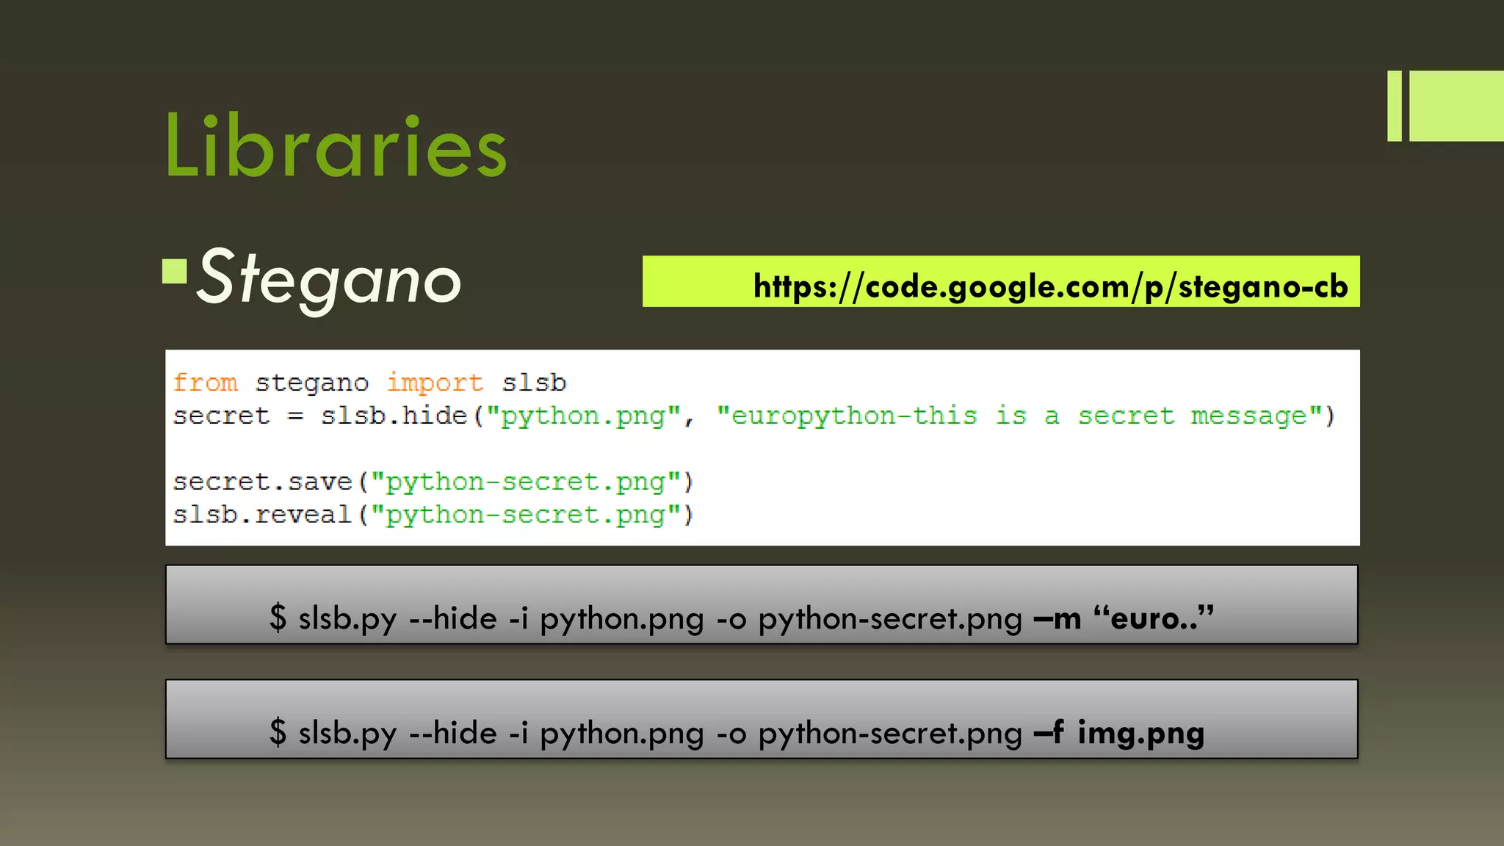Click the 'import' keyword in code

435,383
